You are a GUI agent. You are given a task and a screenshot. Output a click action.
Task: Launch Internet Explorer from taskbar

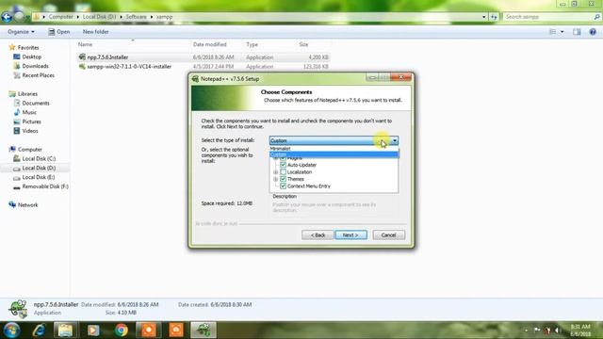click(x=39, y=331)
